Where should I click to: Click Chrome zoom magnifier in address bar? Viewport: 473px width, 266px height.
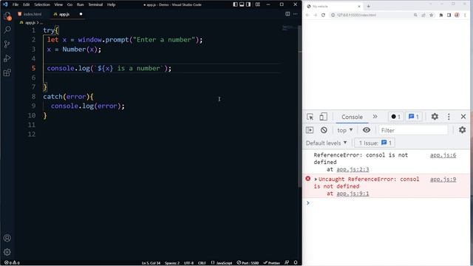[x=415, y=15]
